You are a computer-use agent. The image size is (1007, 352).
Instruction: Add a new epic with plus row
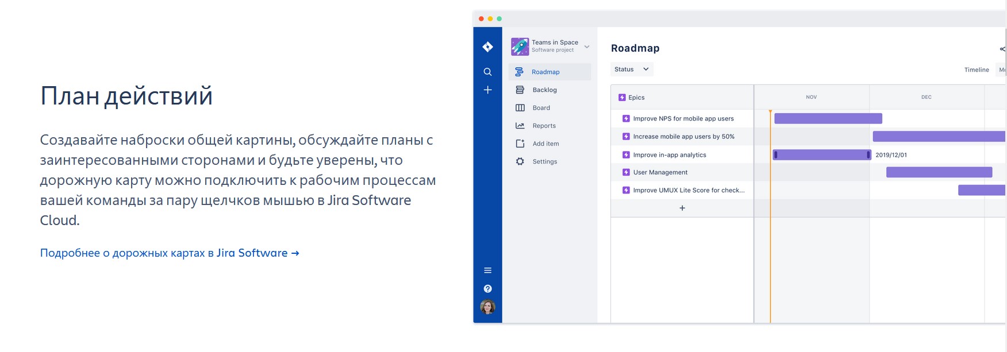(x=682, y=208)
